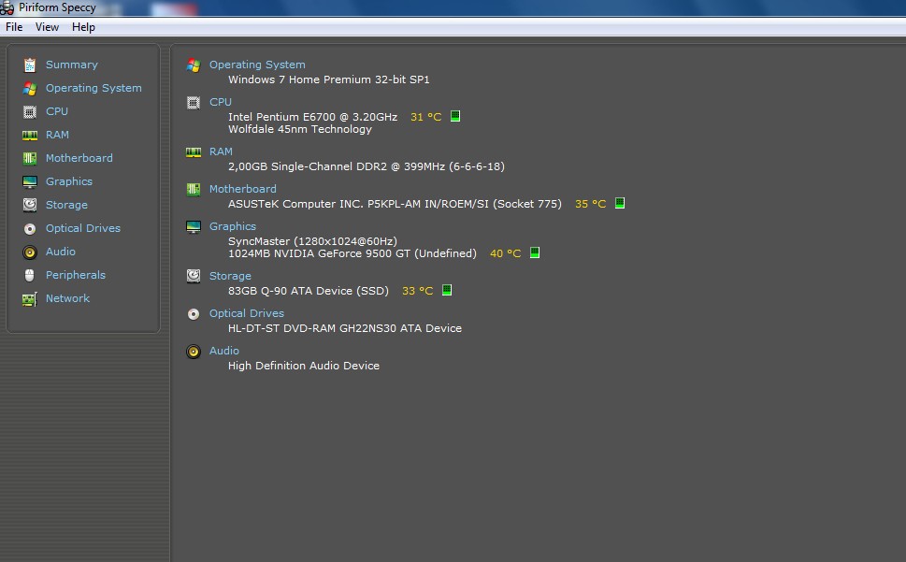Click the Audio icon in the main panel
Image resolution: width=906 pixels, height=562 pixels.
click(194, 352)
